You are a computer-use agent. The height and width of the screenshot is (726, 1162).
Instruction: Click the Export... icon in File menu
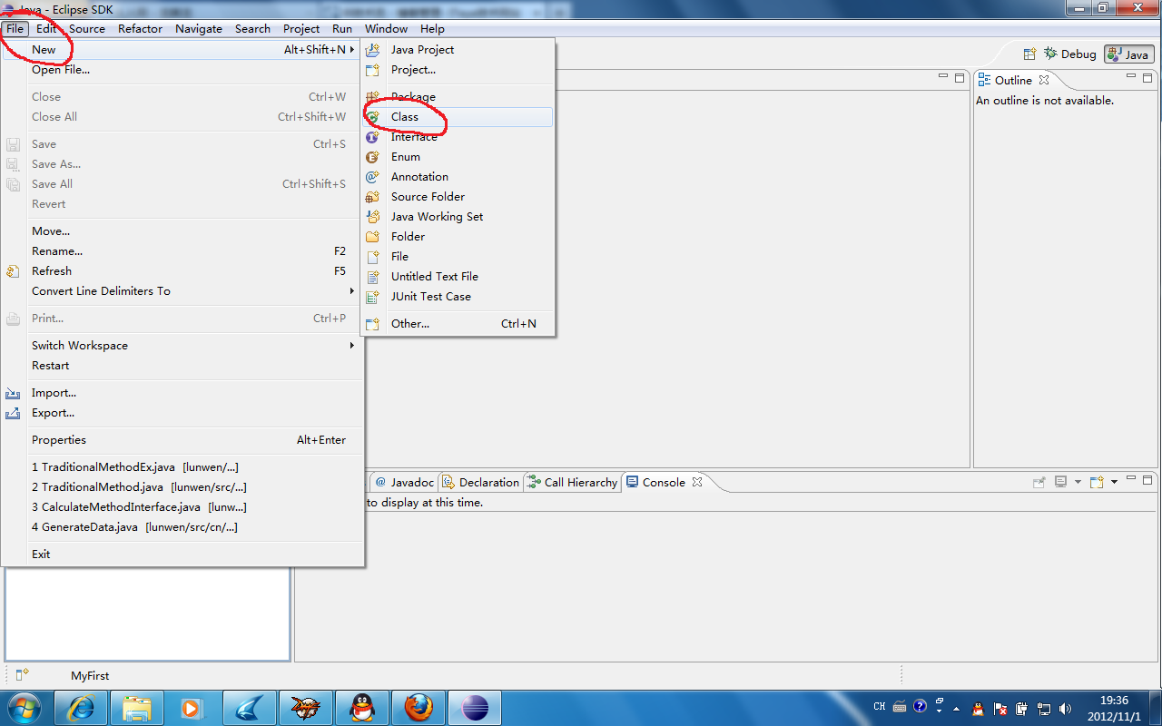(14, 413)
